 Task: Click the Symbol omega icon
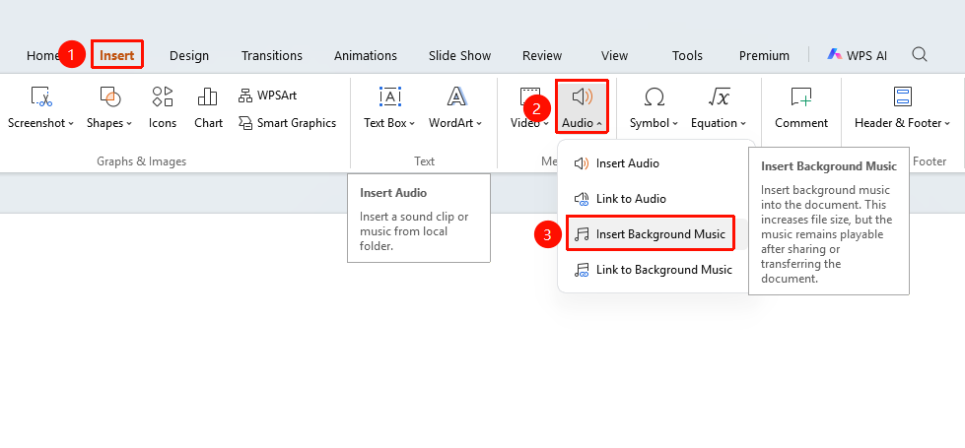click(654, 96)
